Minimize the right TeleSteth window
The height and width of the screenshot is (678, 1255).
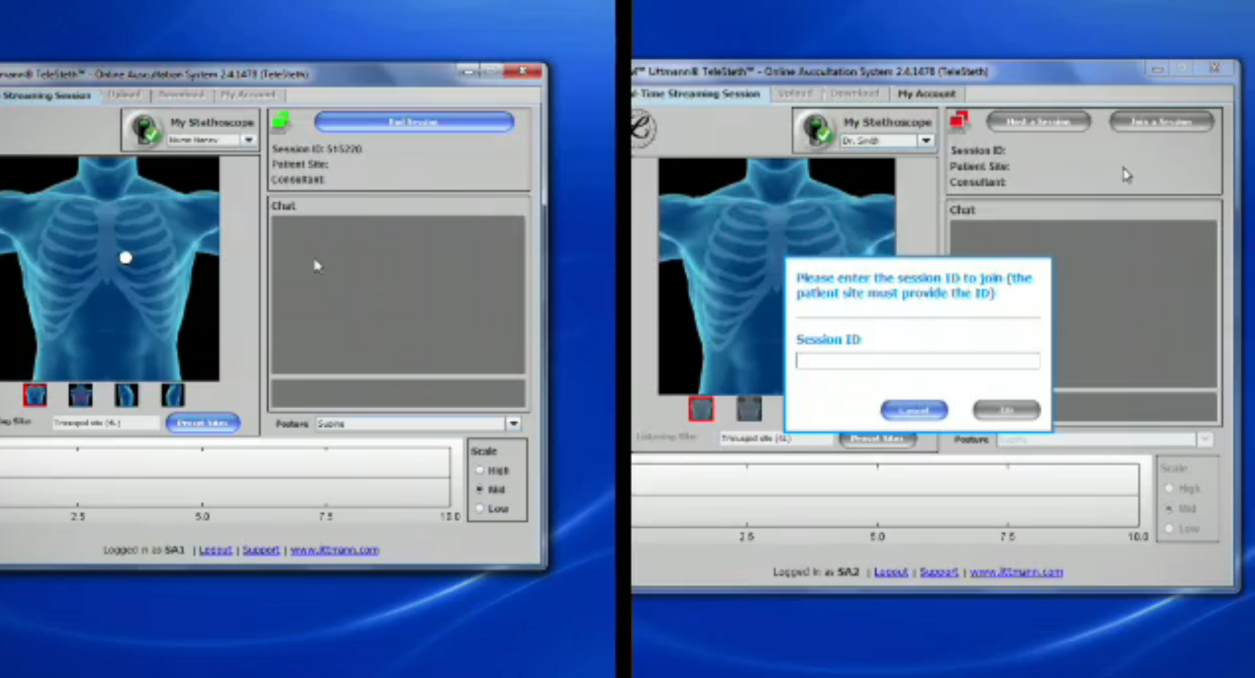[1157, 68]
